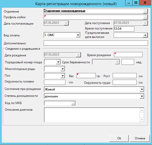Focus the Время рождения input field
The height and width of the screenshot is (145, 152).
[x=128, y=55]
